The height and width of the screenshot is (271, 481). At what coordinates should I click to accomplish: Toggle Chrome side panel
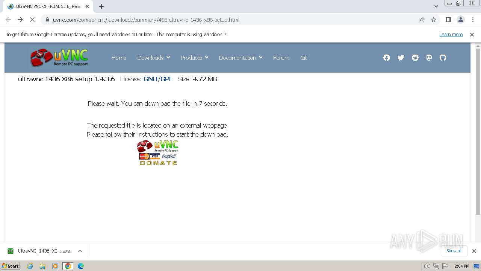[x=449, y=20]
